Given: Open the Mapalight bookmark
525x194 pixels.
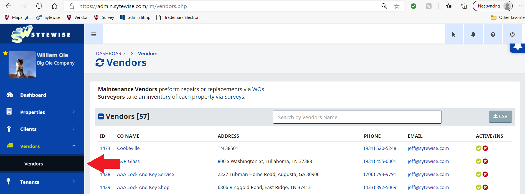Looking at the screenshot, I should pos(18,17).
